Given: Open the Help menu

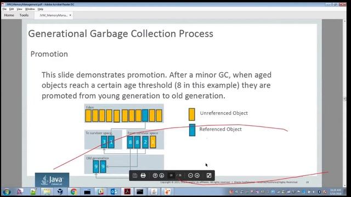Looking at the screenshot, I should pyautogui.click(x=40, y=9).
